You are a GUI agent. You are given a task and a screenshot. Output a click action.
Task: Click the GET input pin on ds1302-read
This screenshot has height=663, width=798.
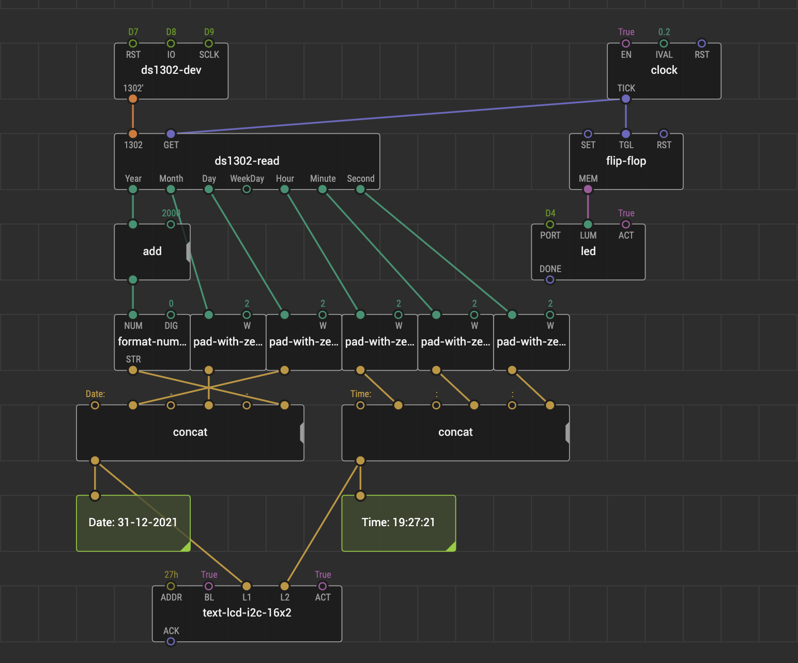point(171,134)
